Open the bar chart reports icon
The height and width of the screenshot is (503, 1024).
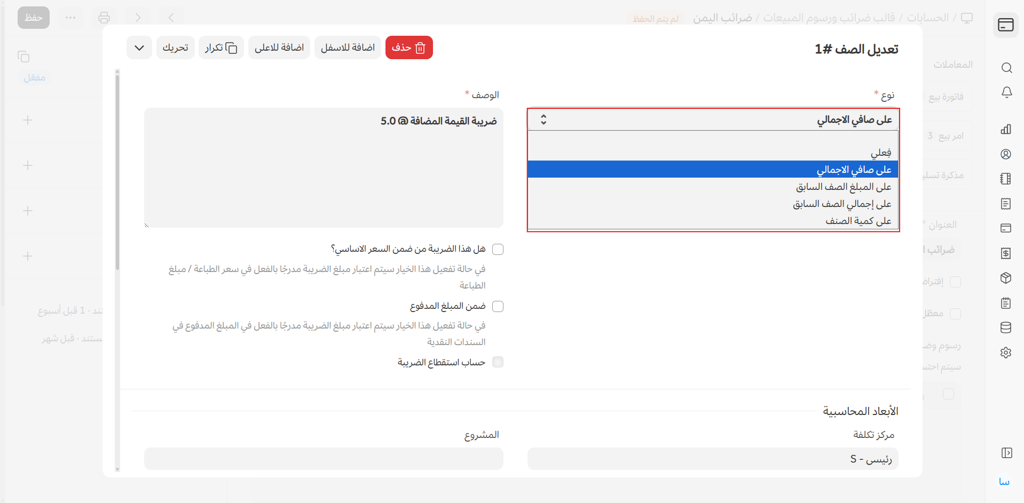[x=1006, y=129]
